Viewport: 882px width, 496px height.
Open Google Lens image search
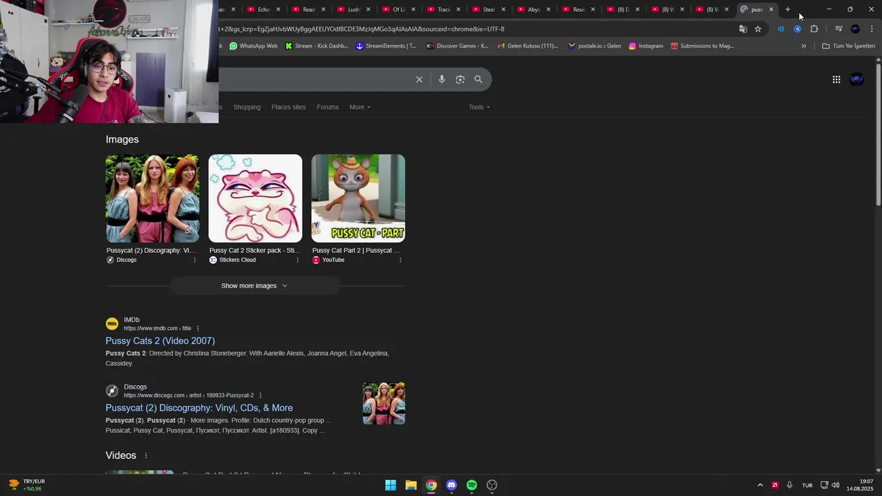coord(460,79)
